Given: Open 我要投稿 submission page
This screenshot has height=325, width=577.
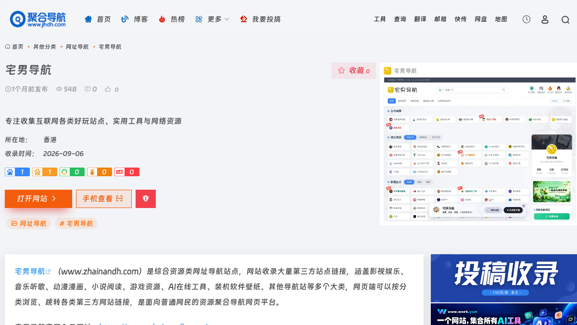Looking at the screenshot, I should 260,19.
